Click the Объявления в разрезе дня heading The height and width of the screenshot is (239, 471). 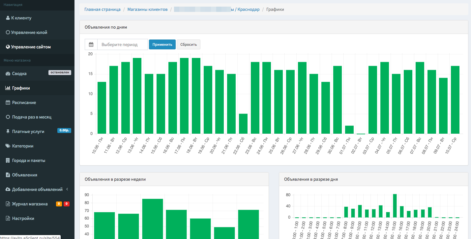click(311, 179)
